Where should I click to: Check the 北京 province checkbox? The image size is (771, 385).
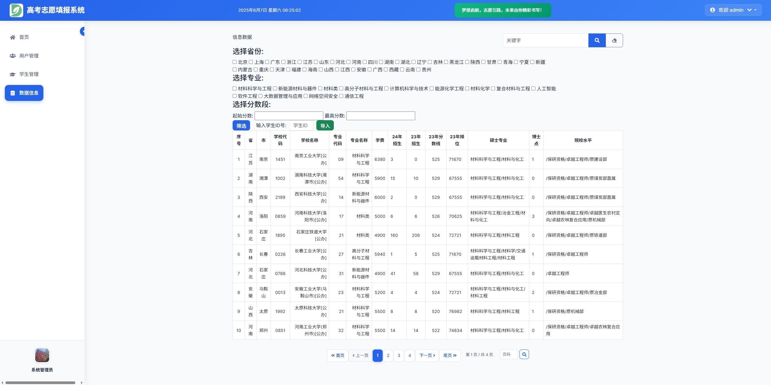(234, 62)
